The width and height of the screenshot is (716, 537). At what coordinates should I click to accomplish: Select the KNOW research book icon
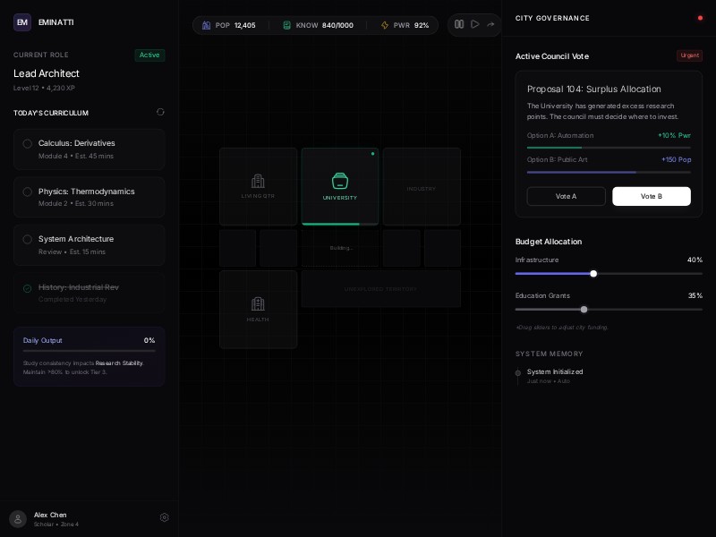(286, 25)
